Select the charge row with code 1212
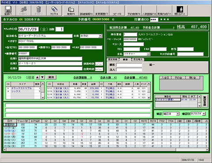The height and width of the screenshot is (163, 212). click(97, 88)
